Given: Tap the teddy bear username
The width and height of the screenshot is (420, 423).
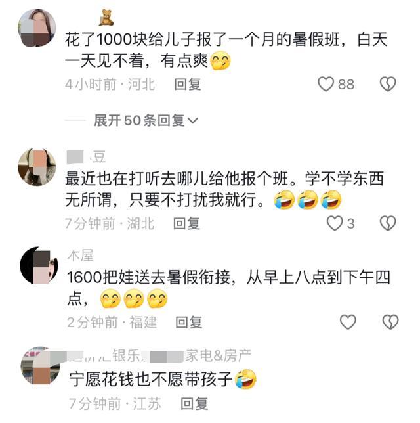Looking at the screenshot, I should tap(106, 18).
